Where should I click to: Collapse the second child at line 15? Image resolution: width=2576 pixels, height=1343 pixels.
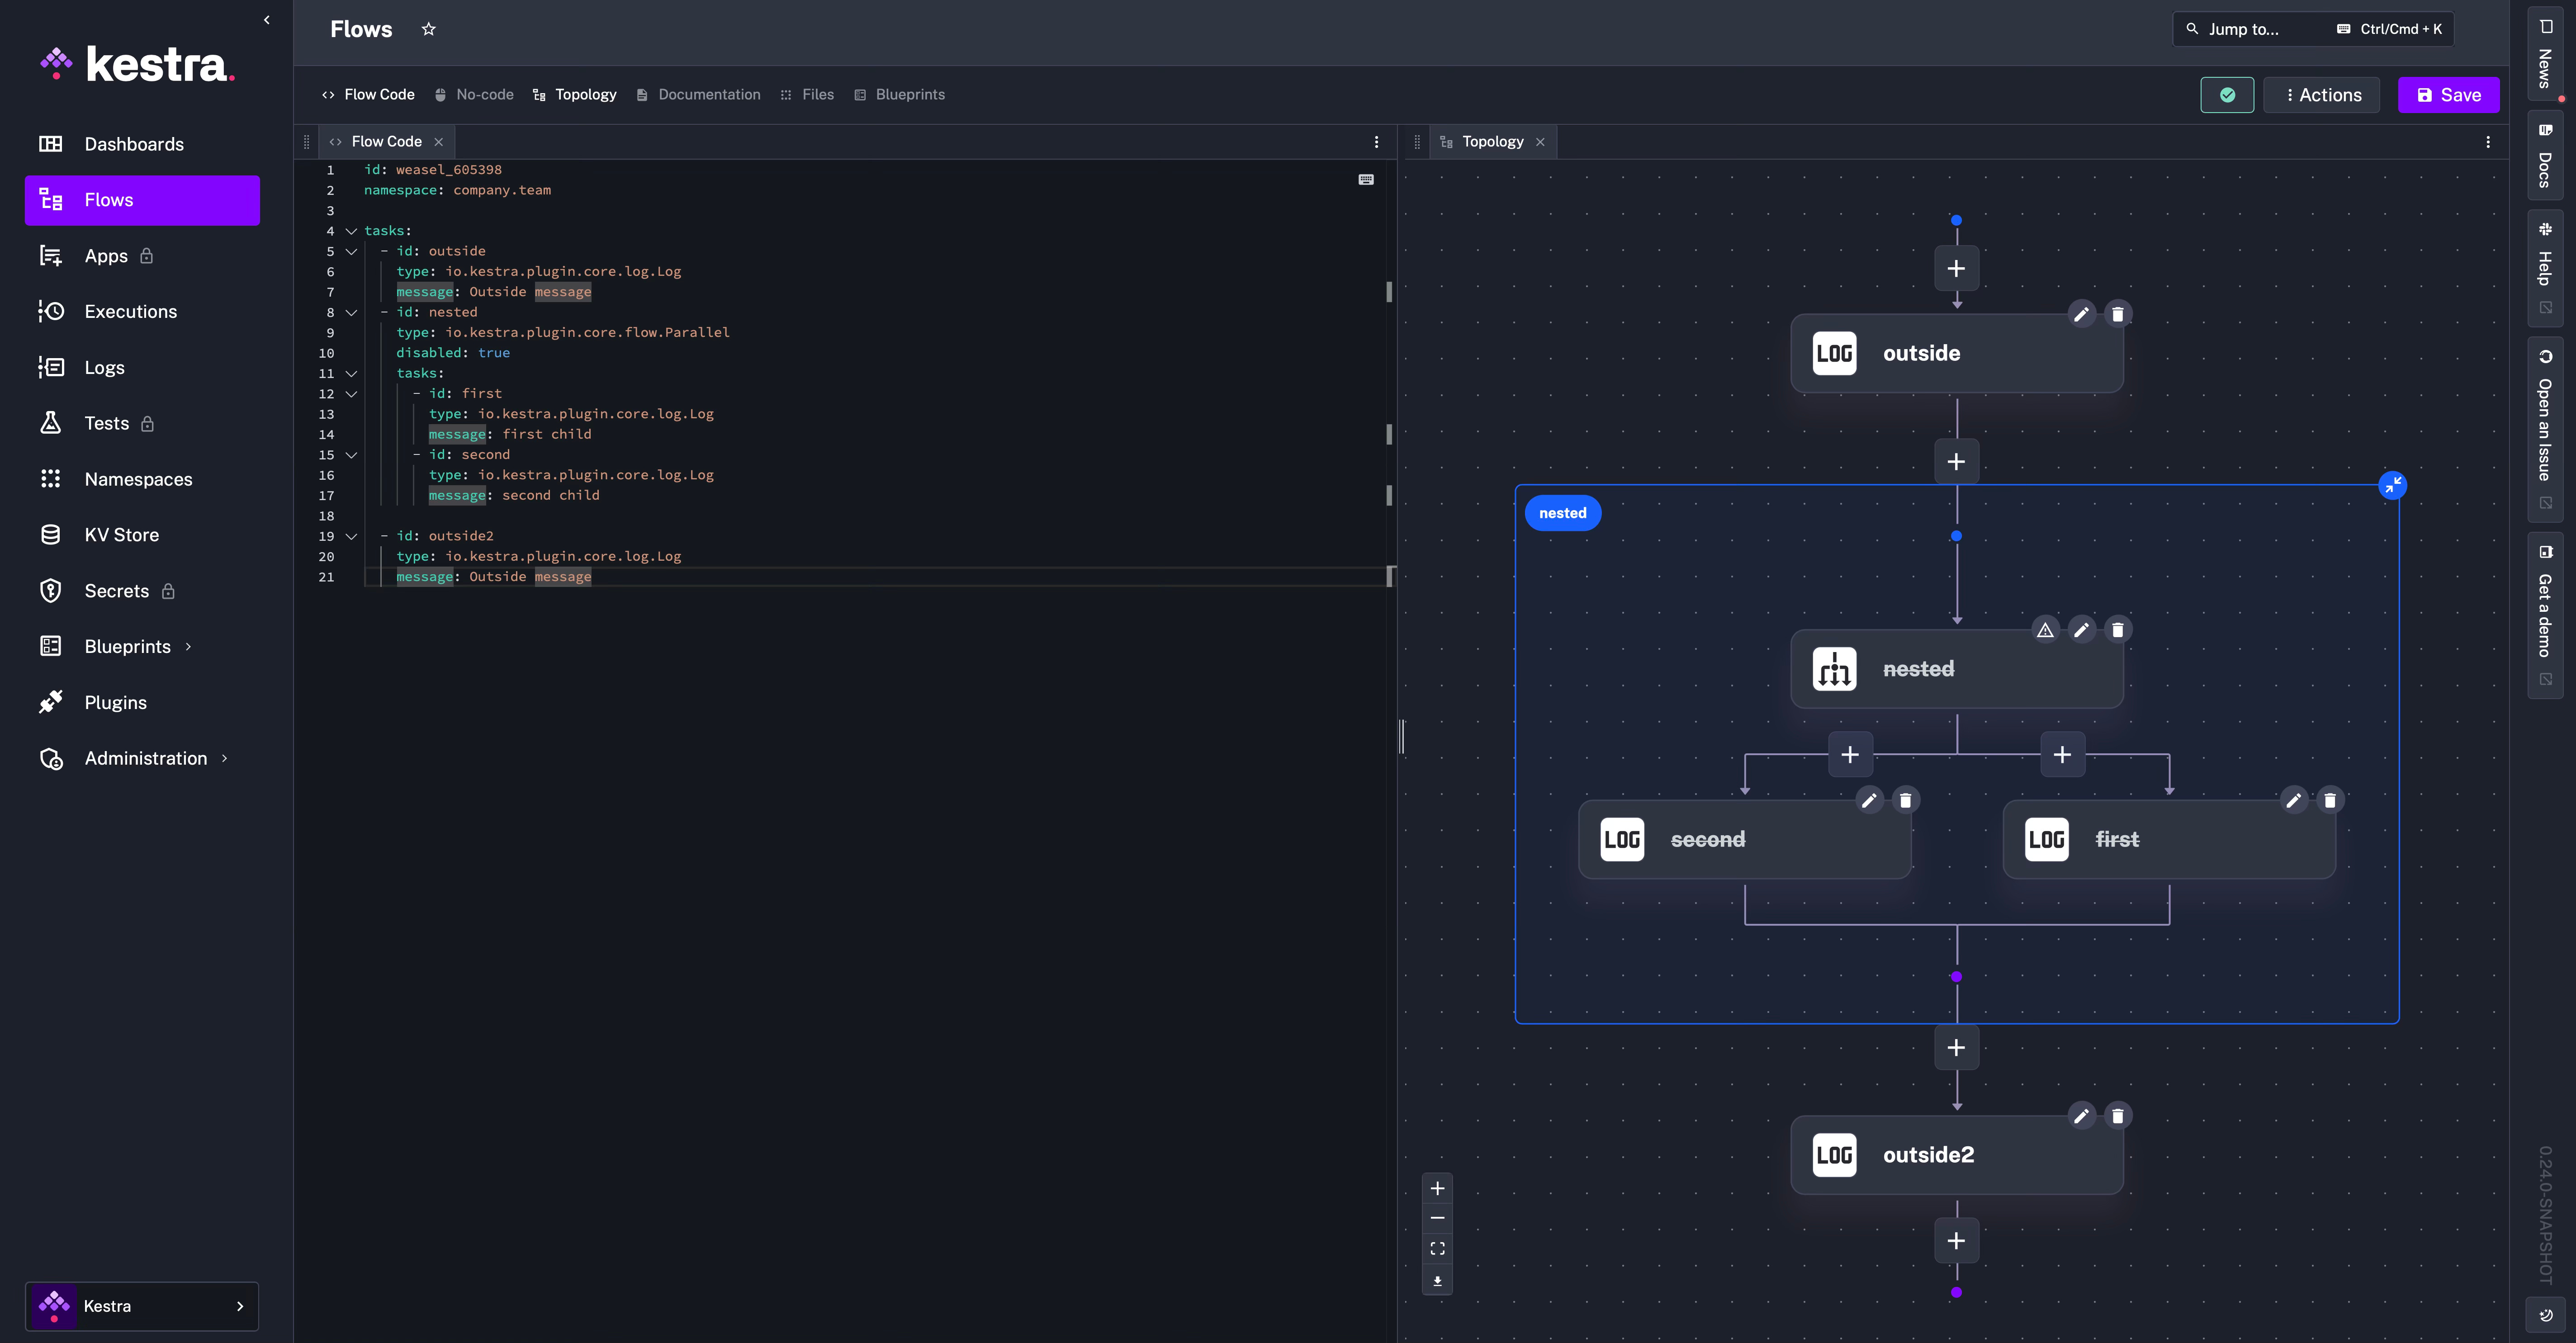351,455
